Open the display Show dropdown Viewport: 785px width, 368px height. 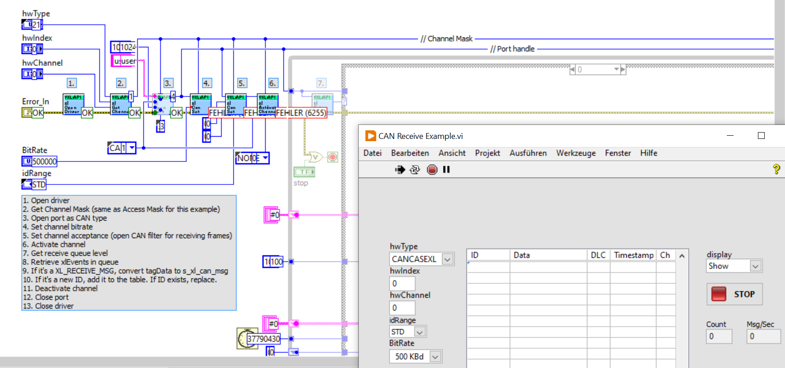click(756, 266)
